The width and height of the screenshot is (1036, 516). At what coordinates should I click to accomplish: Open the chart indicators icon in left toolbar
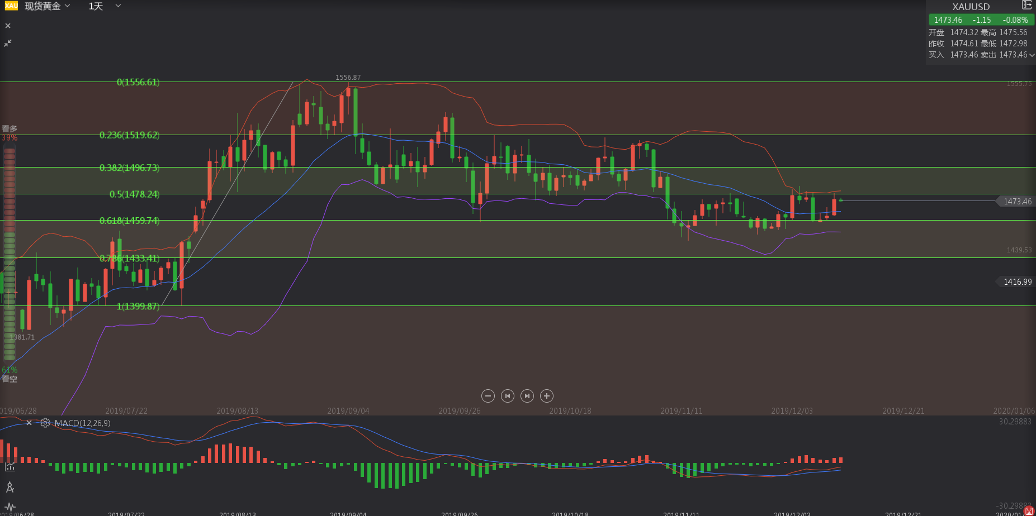point(10,467)
